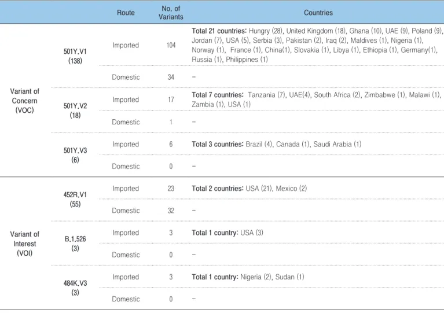Screen dimensions: 444x313
Task: Click 'USA (3)' in B.1.526 row
Action: click(x=252, y=233)
